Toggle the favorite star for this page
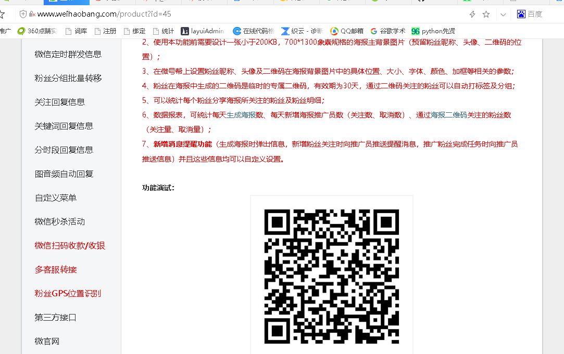This screenshot has height=354, width=564. pyautogui.click(x=486, y=15)
